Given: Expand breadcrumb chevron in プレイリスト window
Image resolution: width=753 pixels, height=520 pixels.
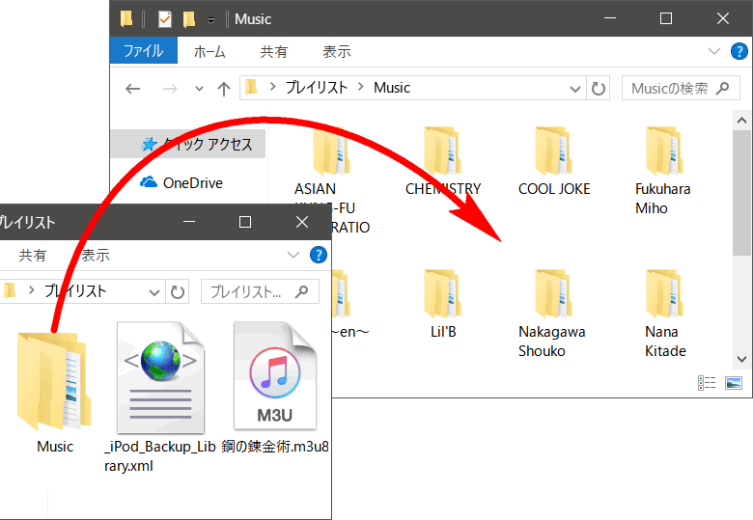Looking at the screenshot, I should click(31, 290).
